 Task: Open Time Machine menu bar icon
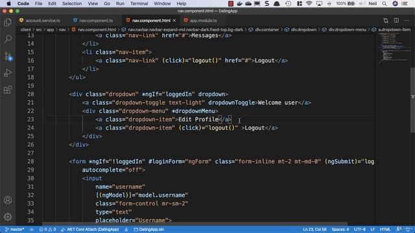(288, 3)
